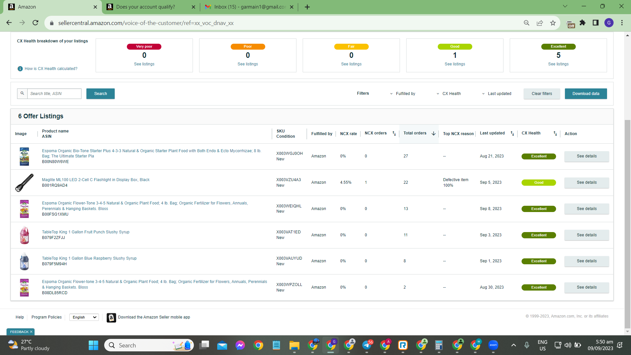Open the browser zoom magnifier icon
631x355 pixels.
[526, 23]
